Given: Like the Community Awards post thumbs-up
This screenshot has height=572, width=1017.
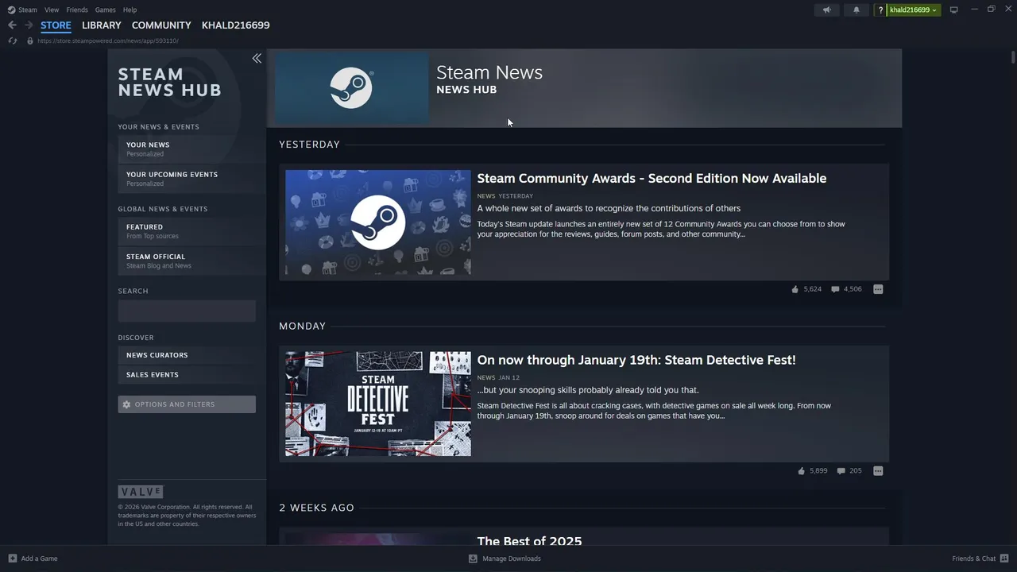Looking at the screenshot, I should coord(795,289).
